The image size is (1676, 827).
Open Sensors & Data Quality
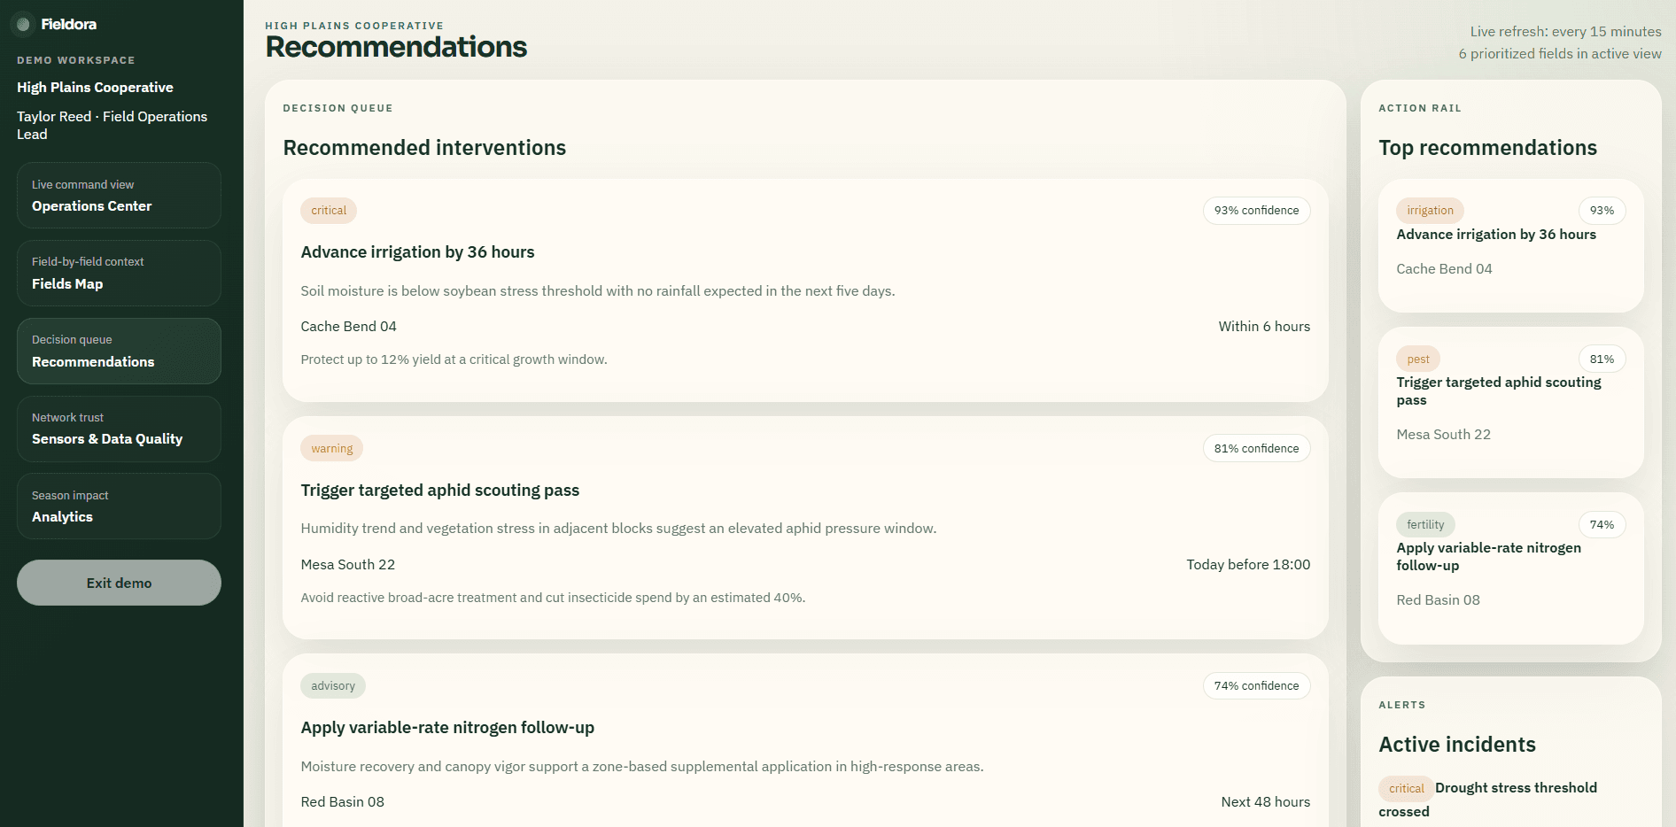click(119, 429)
